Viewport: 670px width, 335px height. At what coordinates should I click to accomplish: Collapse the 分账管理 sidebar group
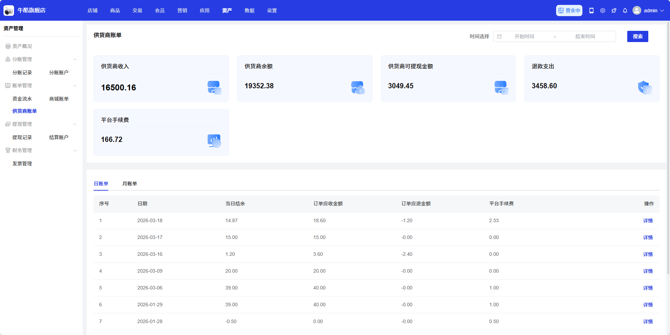(x=75, y=60)
